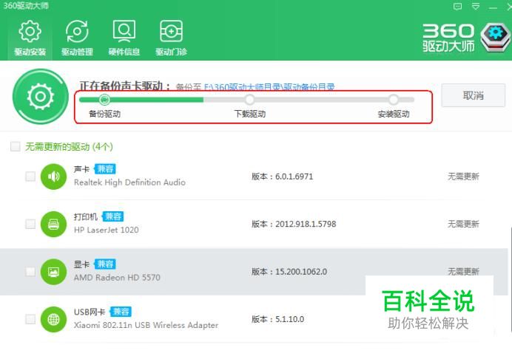Select Xiaomi 802.11n USB Wireless Adapter name

(x=146, y=325)
